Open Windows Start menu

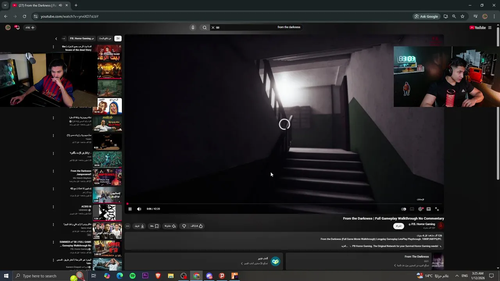[x=5, y=276]
